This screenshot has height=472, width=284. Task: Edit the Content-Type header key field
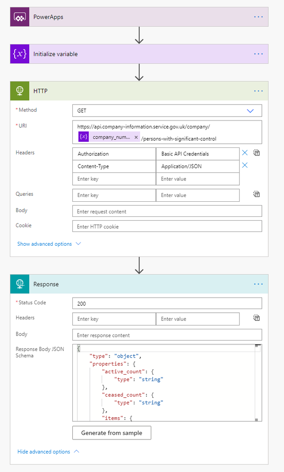point(114,166)
